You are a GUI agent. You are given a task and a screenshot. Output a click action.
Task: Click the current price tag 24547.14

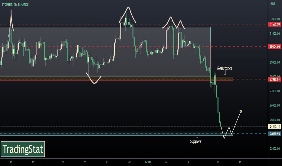tap(275, 126)
